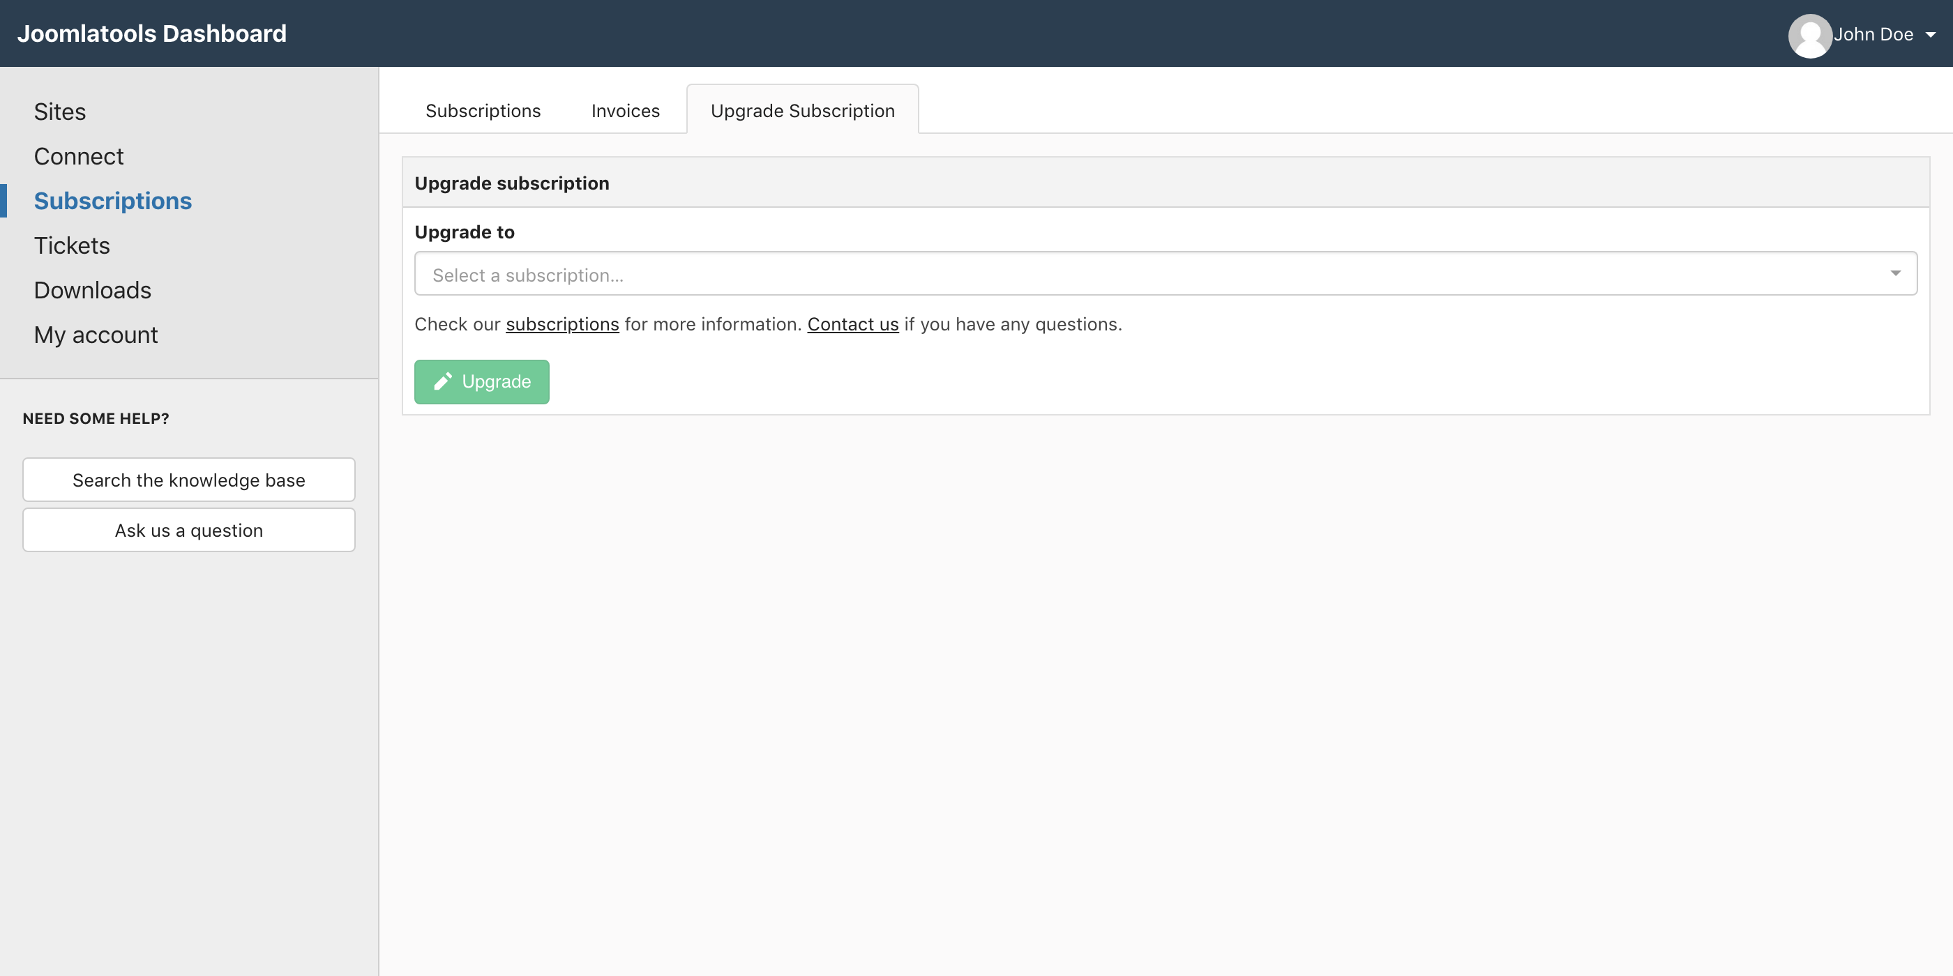
Task: Select the Upgrade Subscription tab
Action: [802, 111]
